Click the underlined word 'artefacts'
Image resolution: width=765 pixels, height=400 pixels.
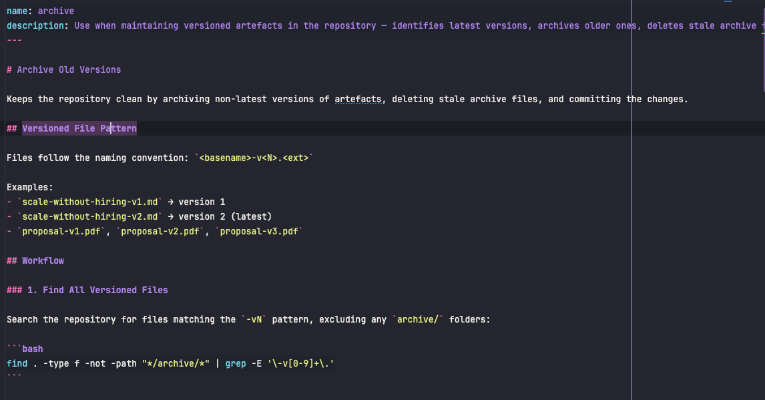[358, 99]
